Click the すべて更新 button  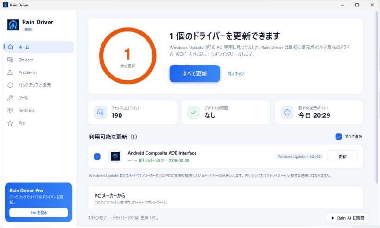tap(195, 73)
